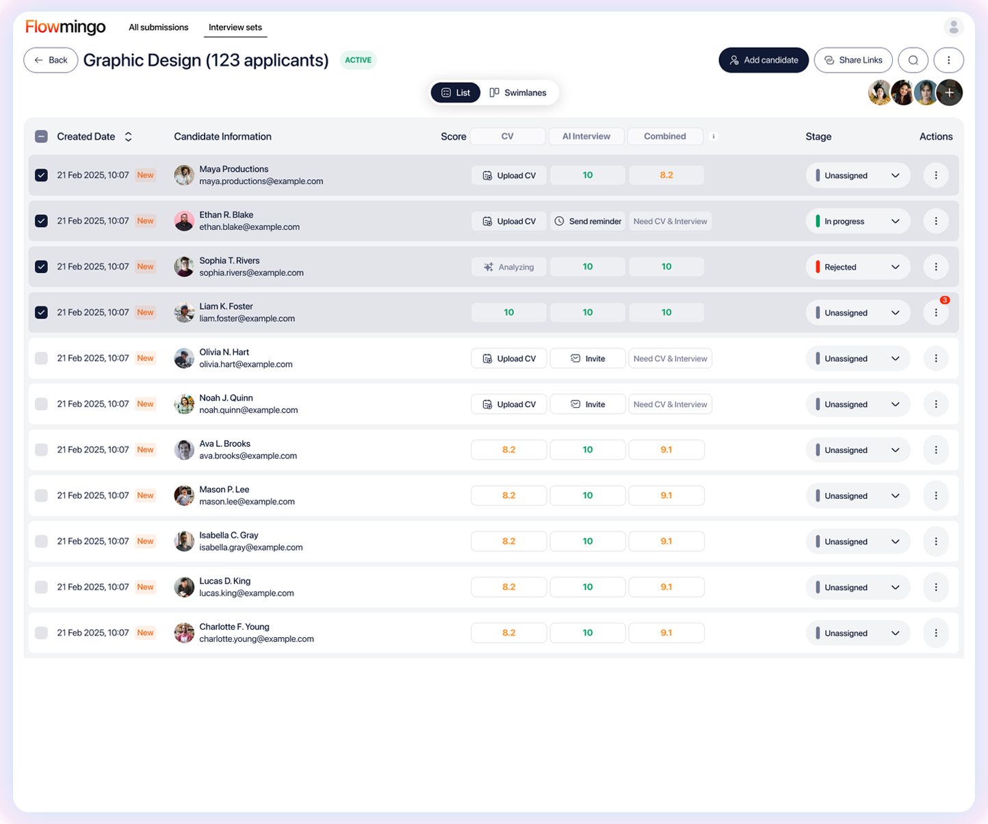Image resolution: width=988 pixels, height=824 pixels.
Task: Add a collaborator with the plus avatar
Action: click(x=950, y=92)
